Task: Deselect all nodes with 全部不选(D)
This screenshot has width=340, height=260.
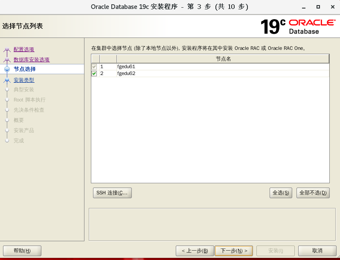Action: click(313, 193)
